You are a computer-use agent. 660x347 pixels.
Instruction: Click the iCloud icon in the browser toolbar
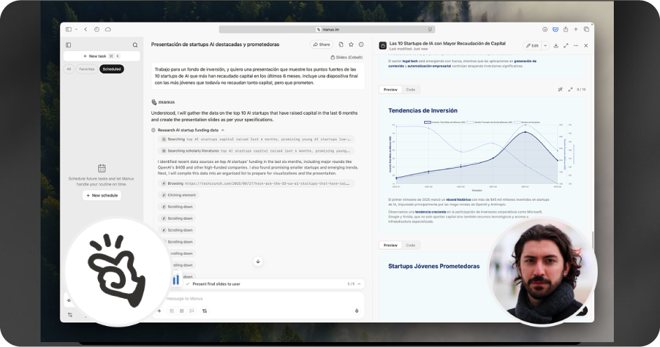tap(108, 29)
